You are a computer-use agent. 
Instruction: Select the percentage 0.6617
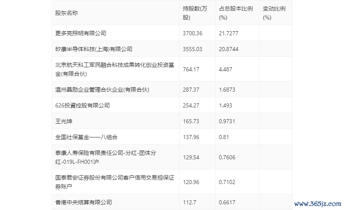pos(227,202)
